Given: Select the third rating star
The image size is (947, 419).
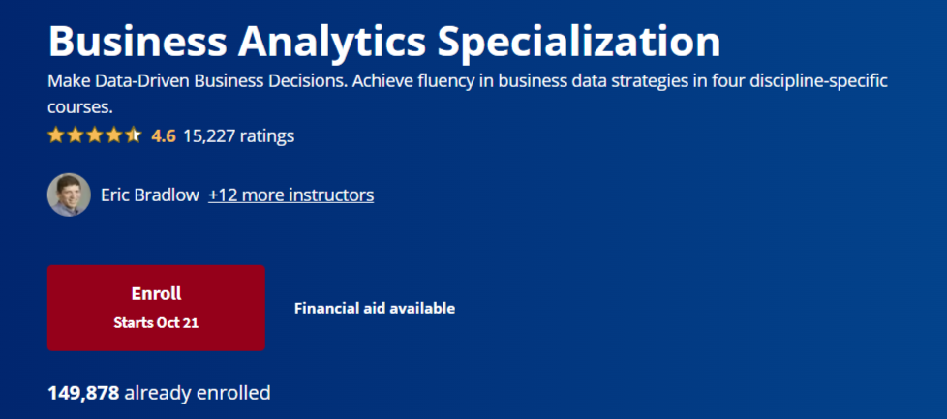Looking at the screenshot, I should coord(95,135).
